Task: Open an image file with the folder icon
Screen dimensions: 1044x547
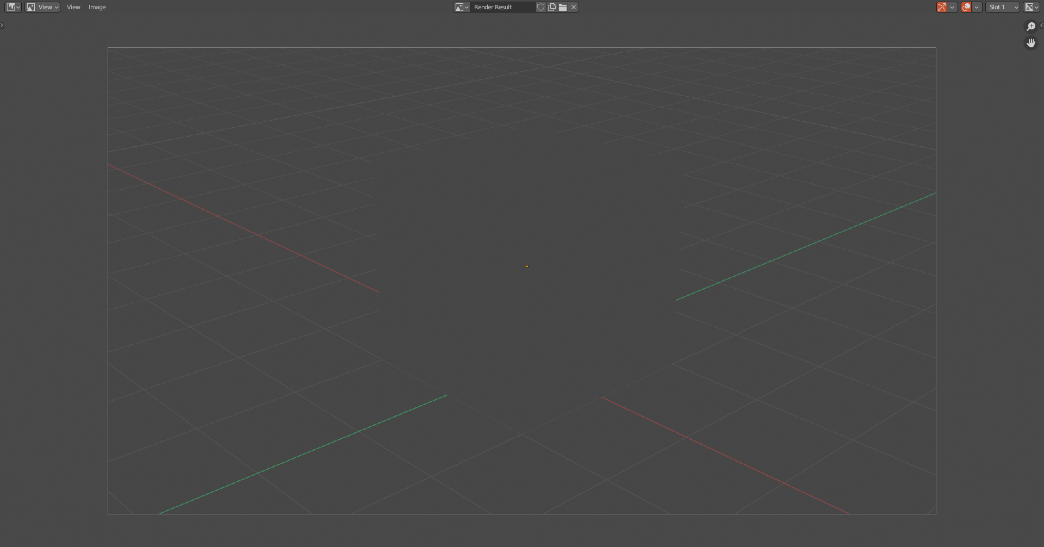Action: tap(563, 7)
